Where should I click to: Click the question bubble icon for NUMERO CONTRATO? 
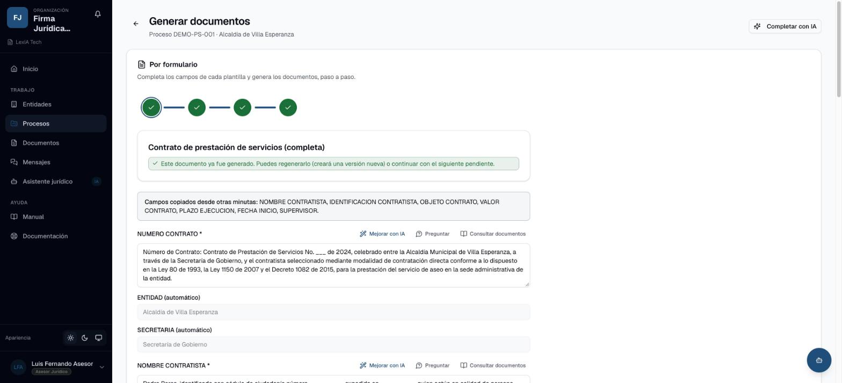coord(419,234)
